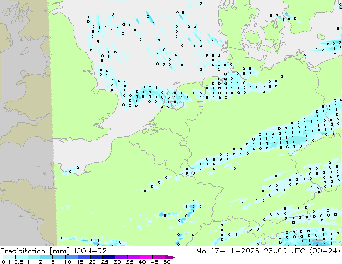Select the 20–25 mm dark blue swatch
This screenshot has height=264, width=342.
click(x=97, y=257)
